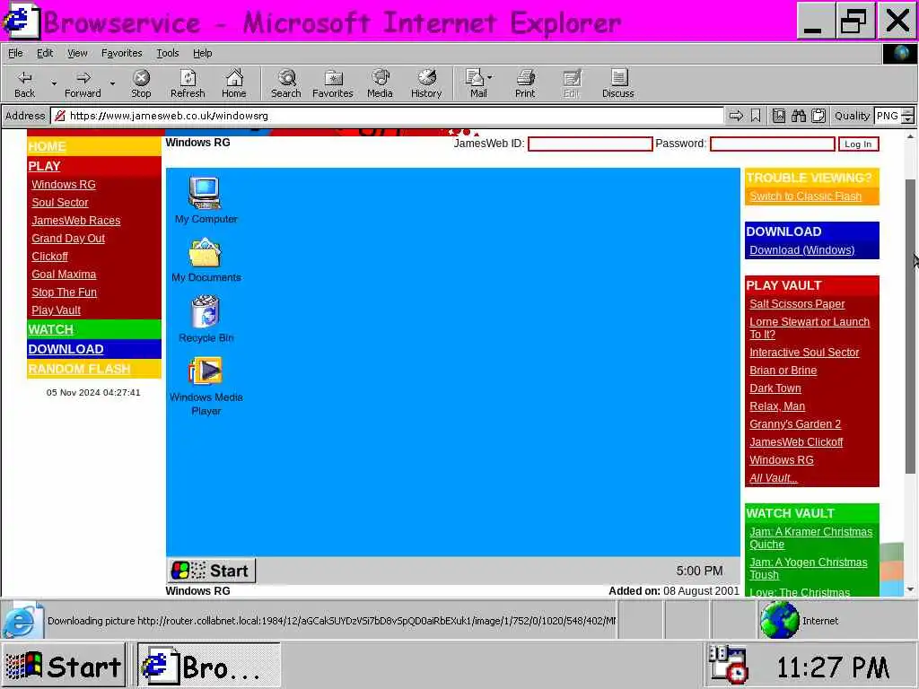Viewport: 919px width, 689px height.
Task: Click the Forward toolbar arrow
Action: pyautogui.click(x=83, y=83)
